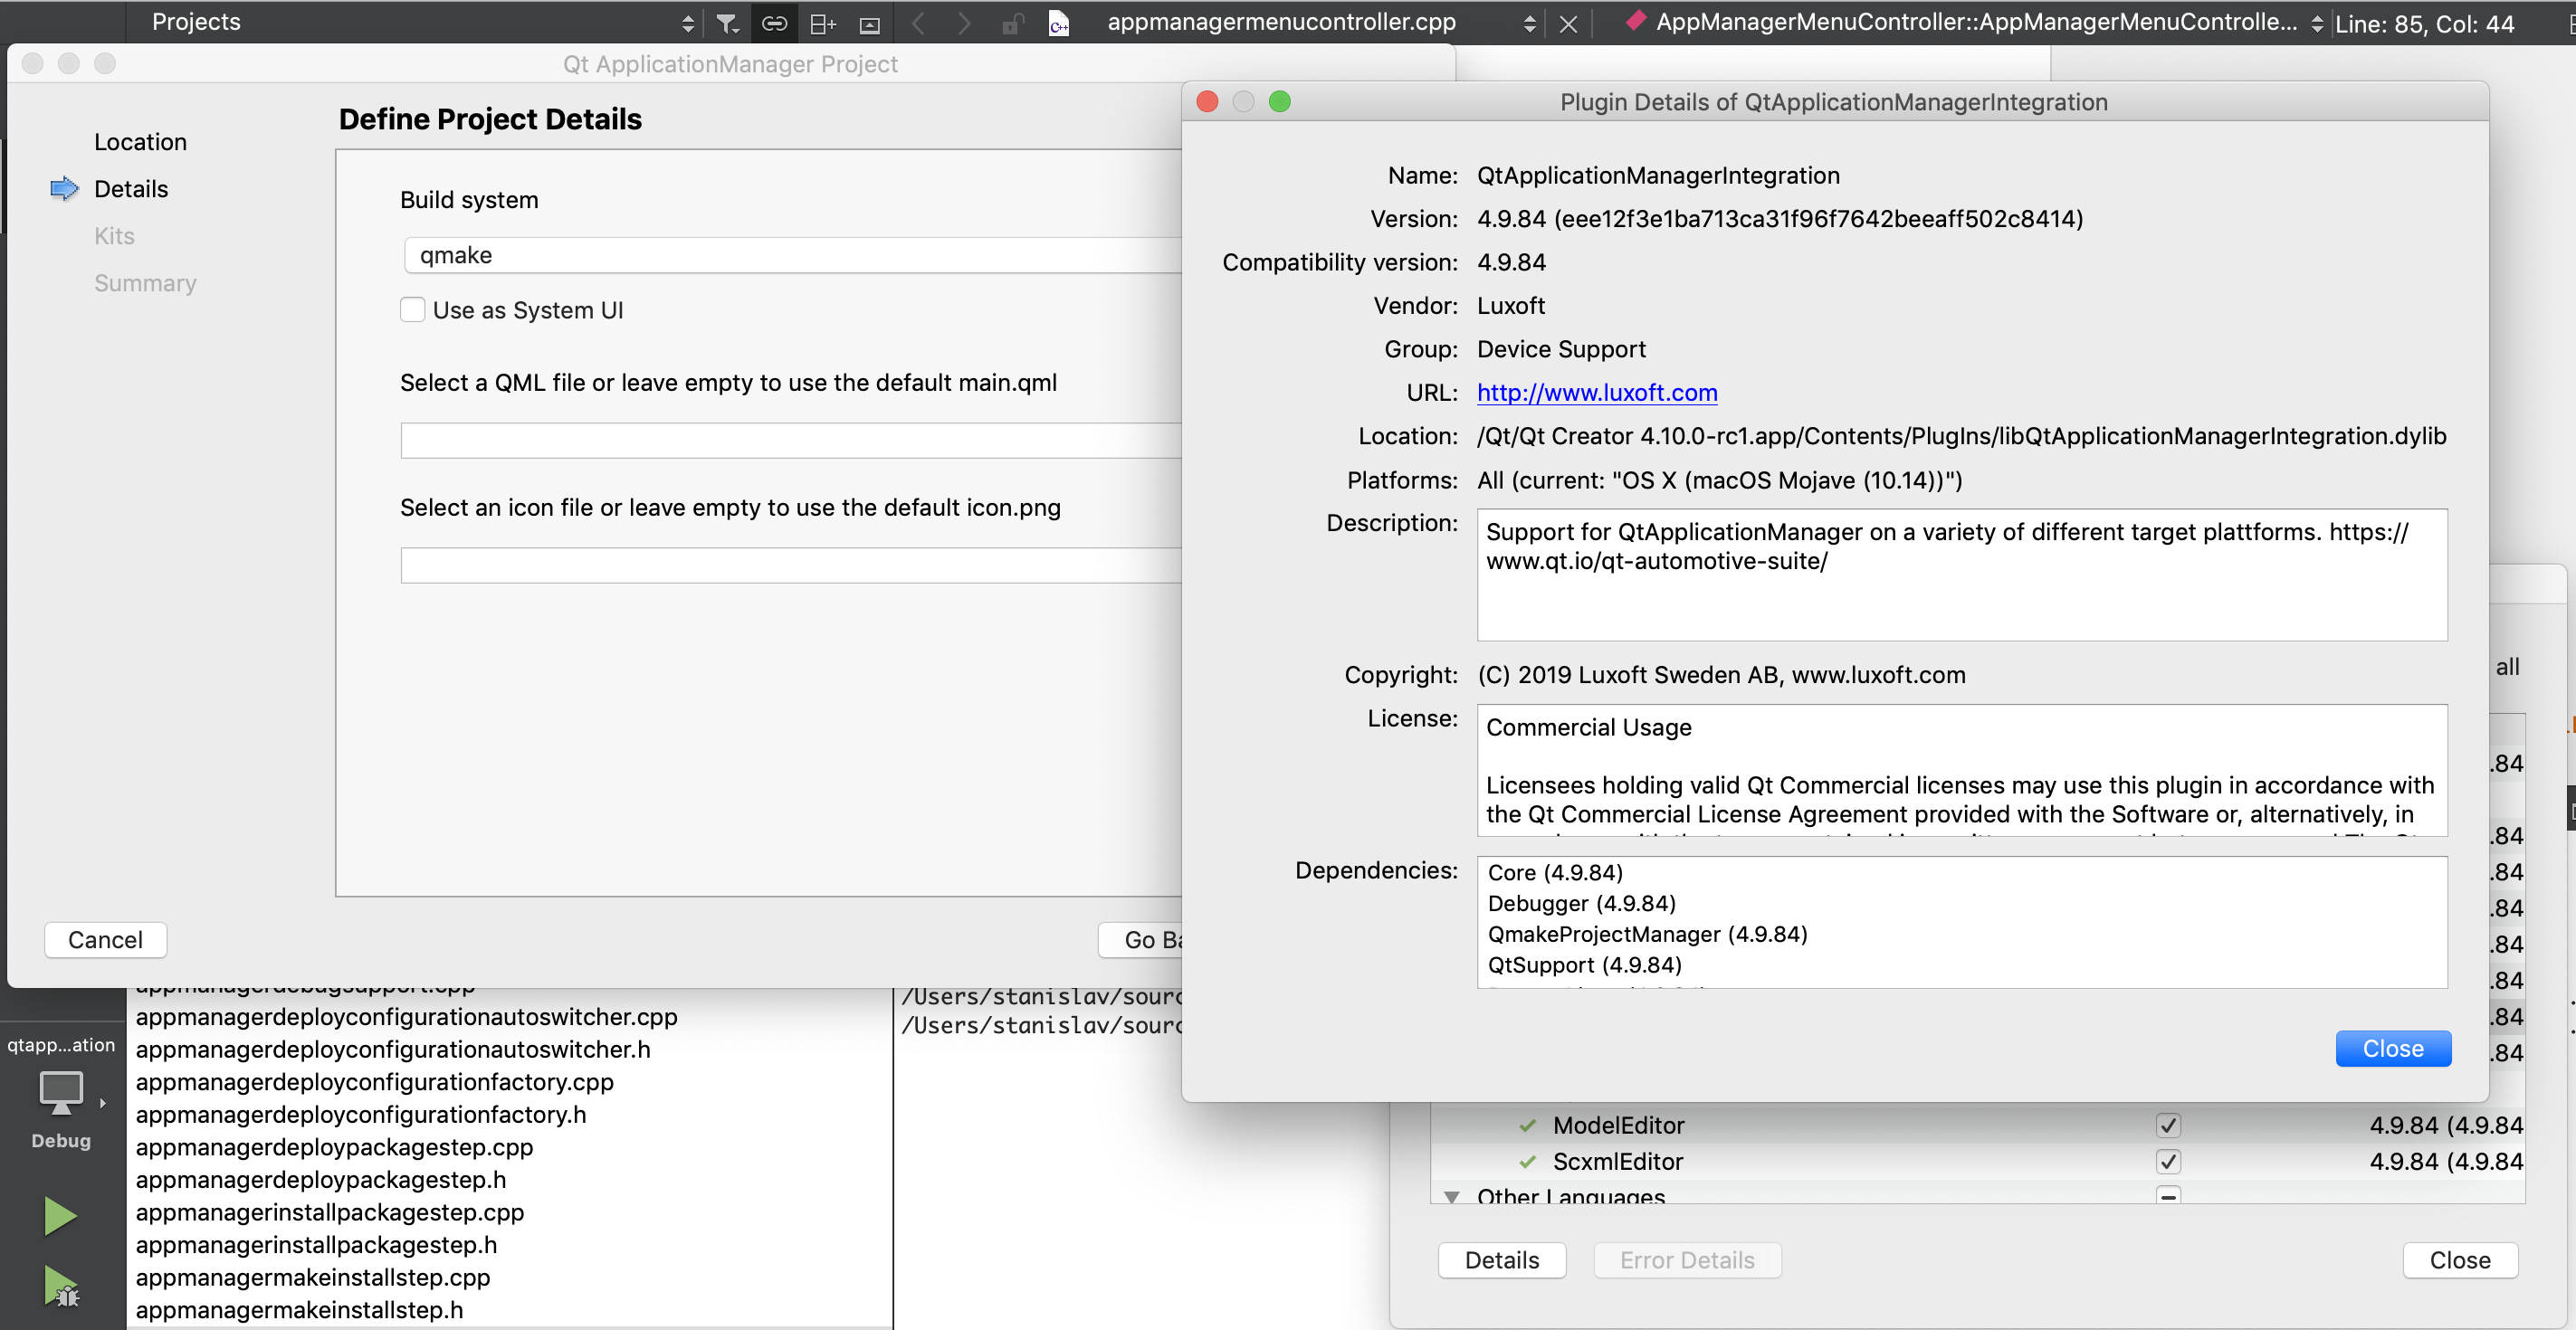Click the Start Debugging run icon

click(x=60, y=1285)
